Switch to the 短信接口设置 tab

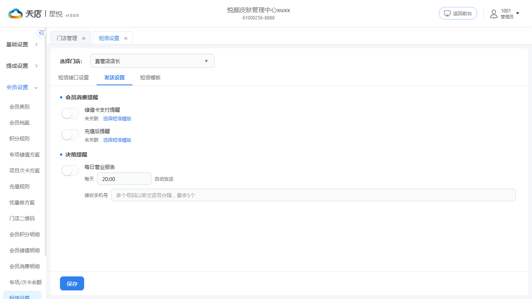74,77
